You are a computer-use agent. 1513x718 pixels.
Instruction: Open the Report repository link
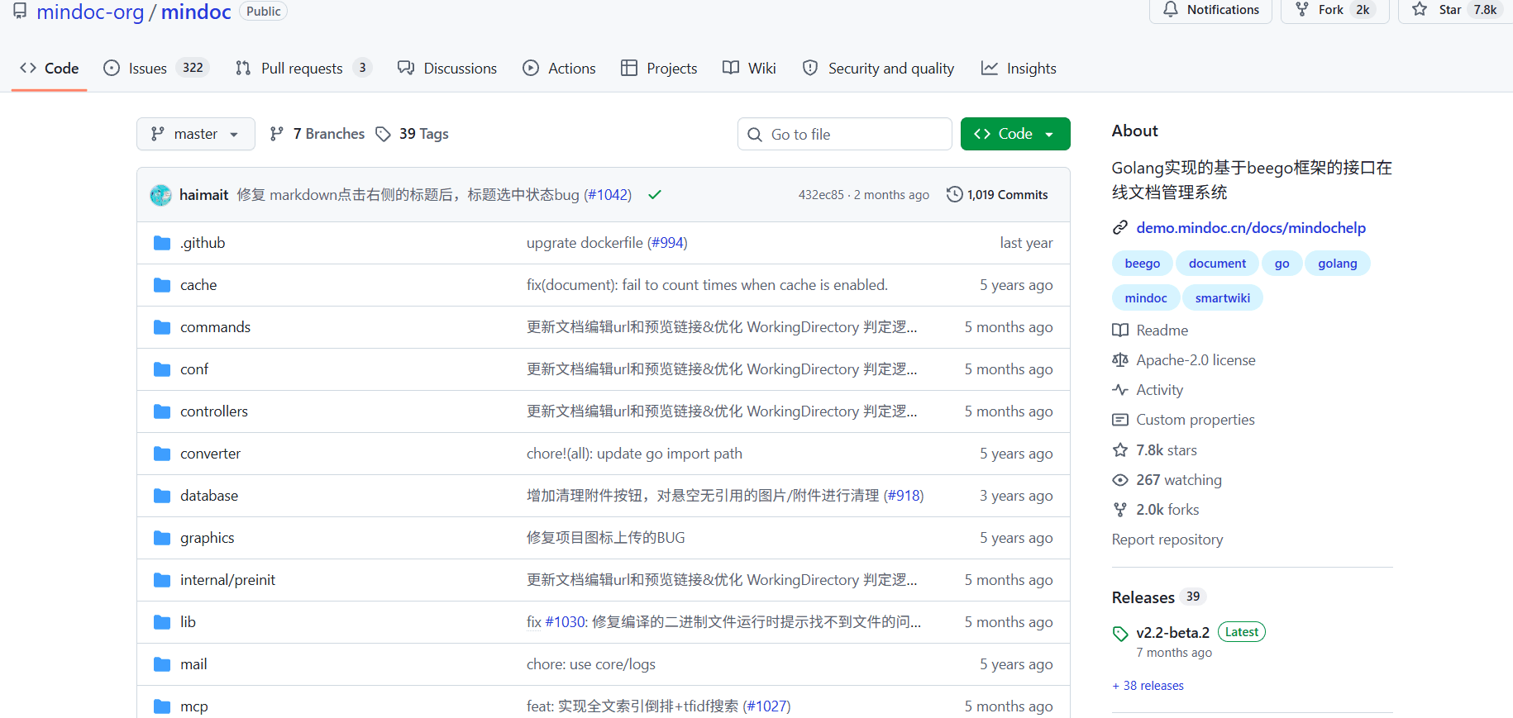click(1167, 540)
